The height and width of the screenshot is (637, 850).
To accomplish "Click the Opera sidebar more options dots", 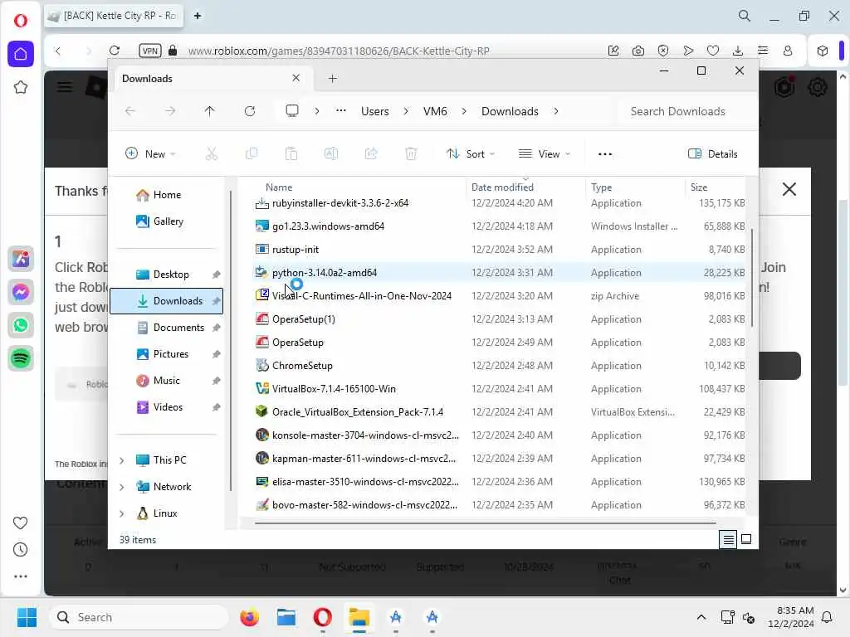I will [x=21, y=576].
